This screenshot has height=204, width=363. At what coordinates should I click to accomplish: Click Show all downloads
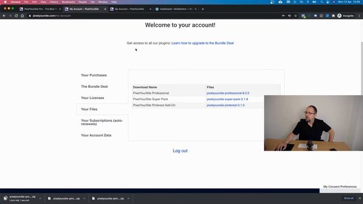(349, 198)
